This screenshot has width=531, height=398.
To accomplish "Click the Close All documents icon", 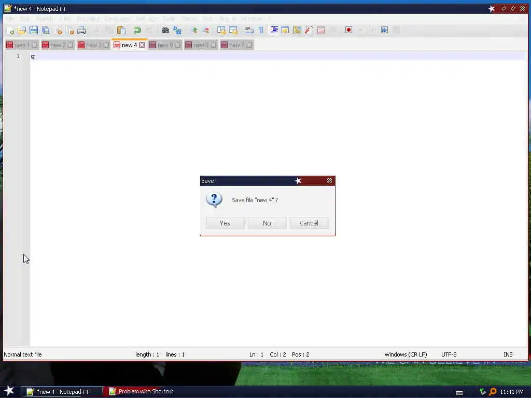I will [70, 31].
